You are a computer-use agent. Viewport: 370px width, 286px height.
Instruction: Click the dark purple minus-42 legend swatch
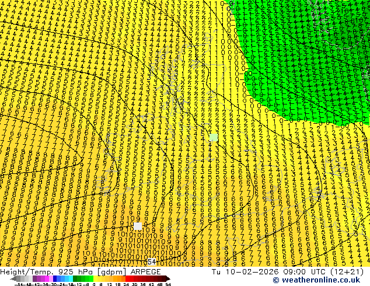[34, 278]
